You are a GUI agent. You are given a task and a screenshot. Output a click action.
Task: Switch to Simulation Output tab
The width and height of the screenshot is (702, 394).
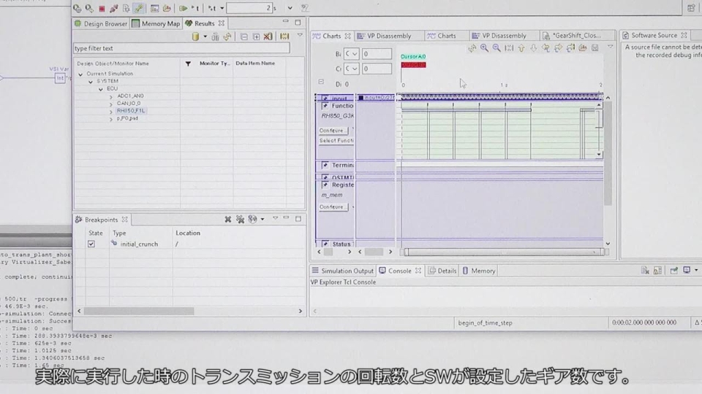click(342, 271)
